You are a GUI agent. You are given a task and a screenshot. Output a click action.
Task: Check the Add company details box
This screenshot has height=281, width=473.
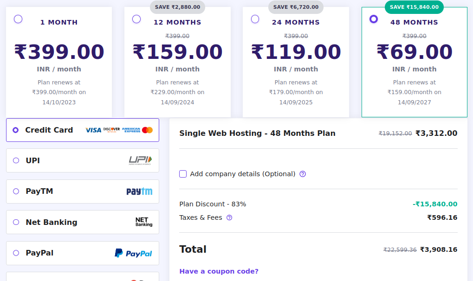(183, 174)
